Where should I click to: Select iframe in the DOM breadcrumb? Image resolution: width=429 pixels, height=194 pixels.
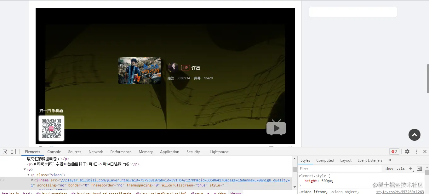point(236,193)
